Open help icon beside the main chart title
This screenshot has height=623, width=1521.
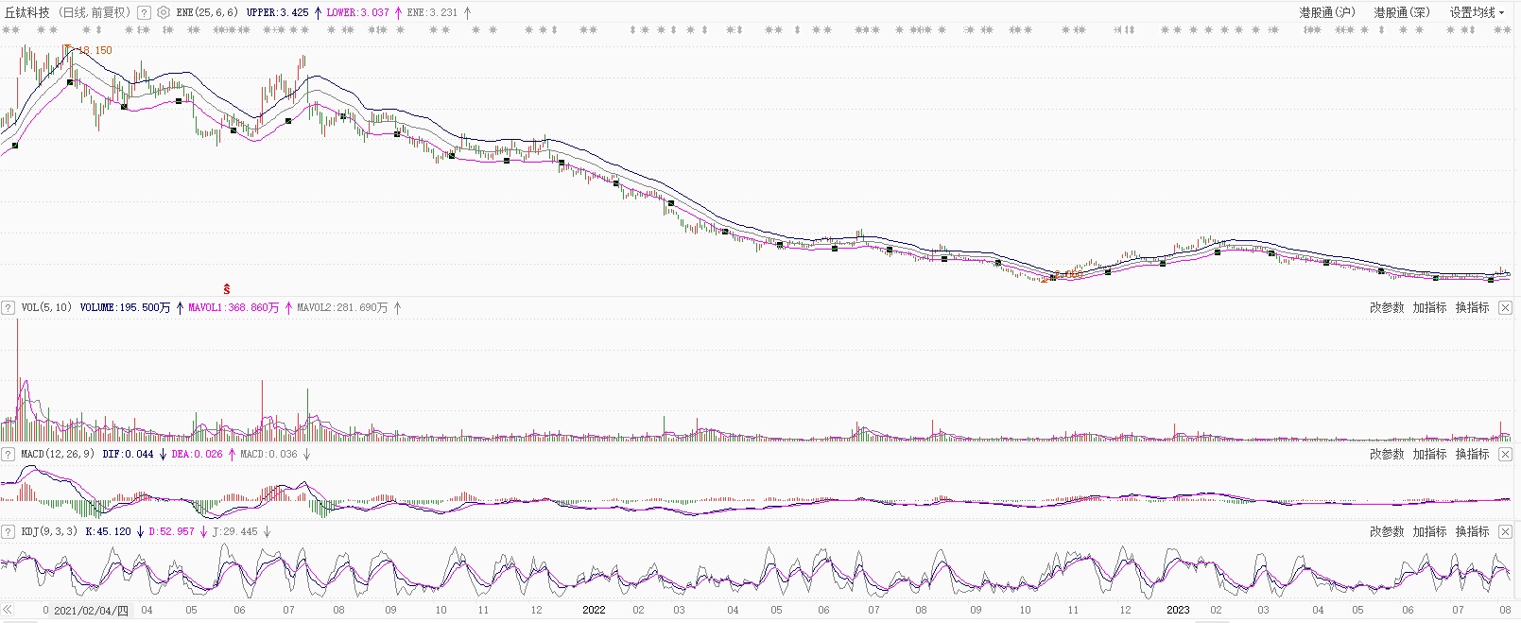(144, 13)
